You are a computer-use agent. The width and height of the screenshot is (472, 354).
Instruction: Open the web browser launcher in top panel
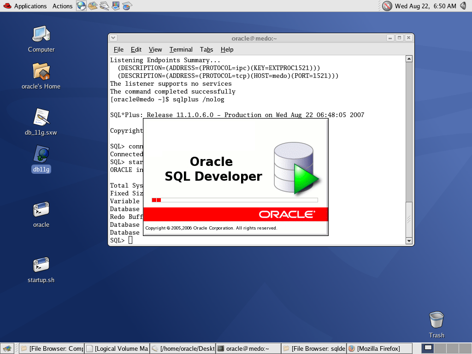point(81,6)
